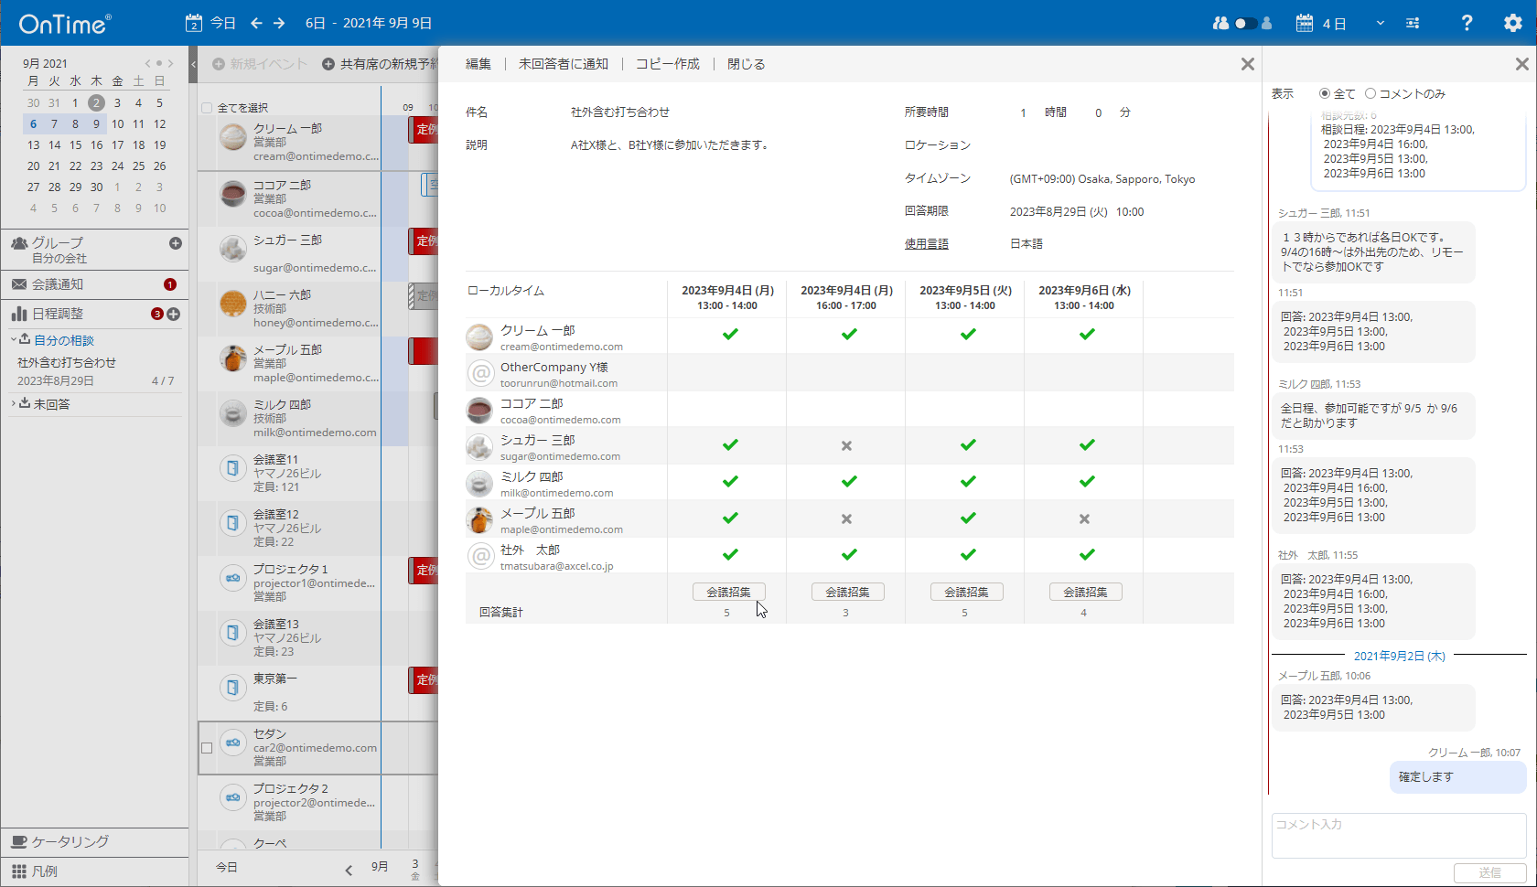Open the settings gear icon
This screenshot has width=1537, height=887.
pos(1512,23)
